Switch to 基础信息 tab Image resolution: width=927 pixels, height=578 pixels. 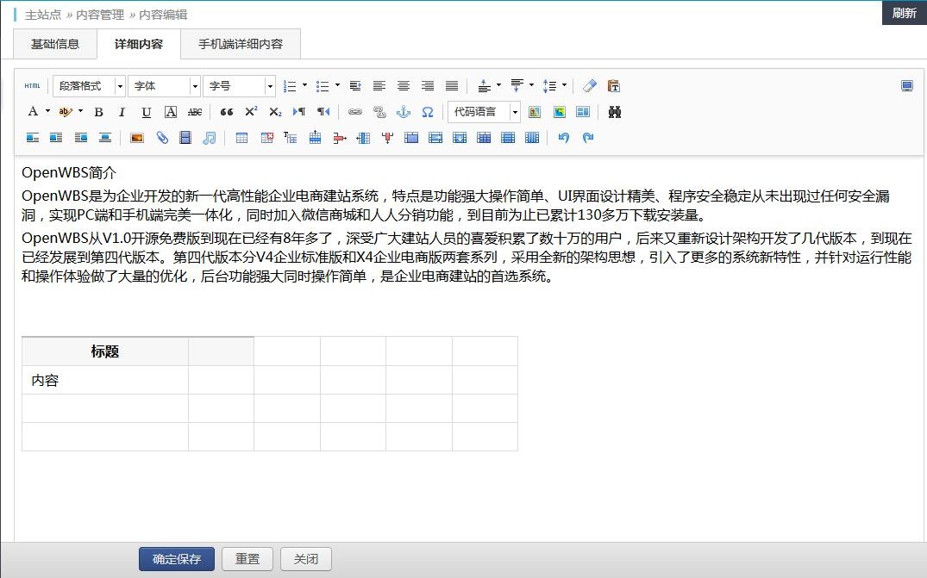coord(55,44)
